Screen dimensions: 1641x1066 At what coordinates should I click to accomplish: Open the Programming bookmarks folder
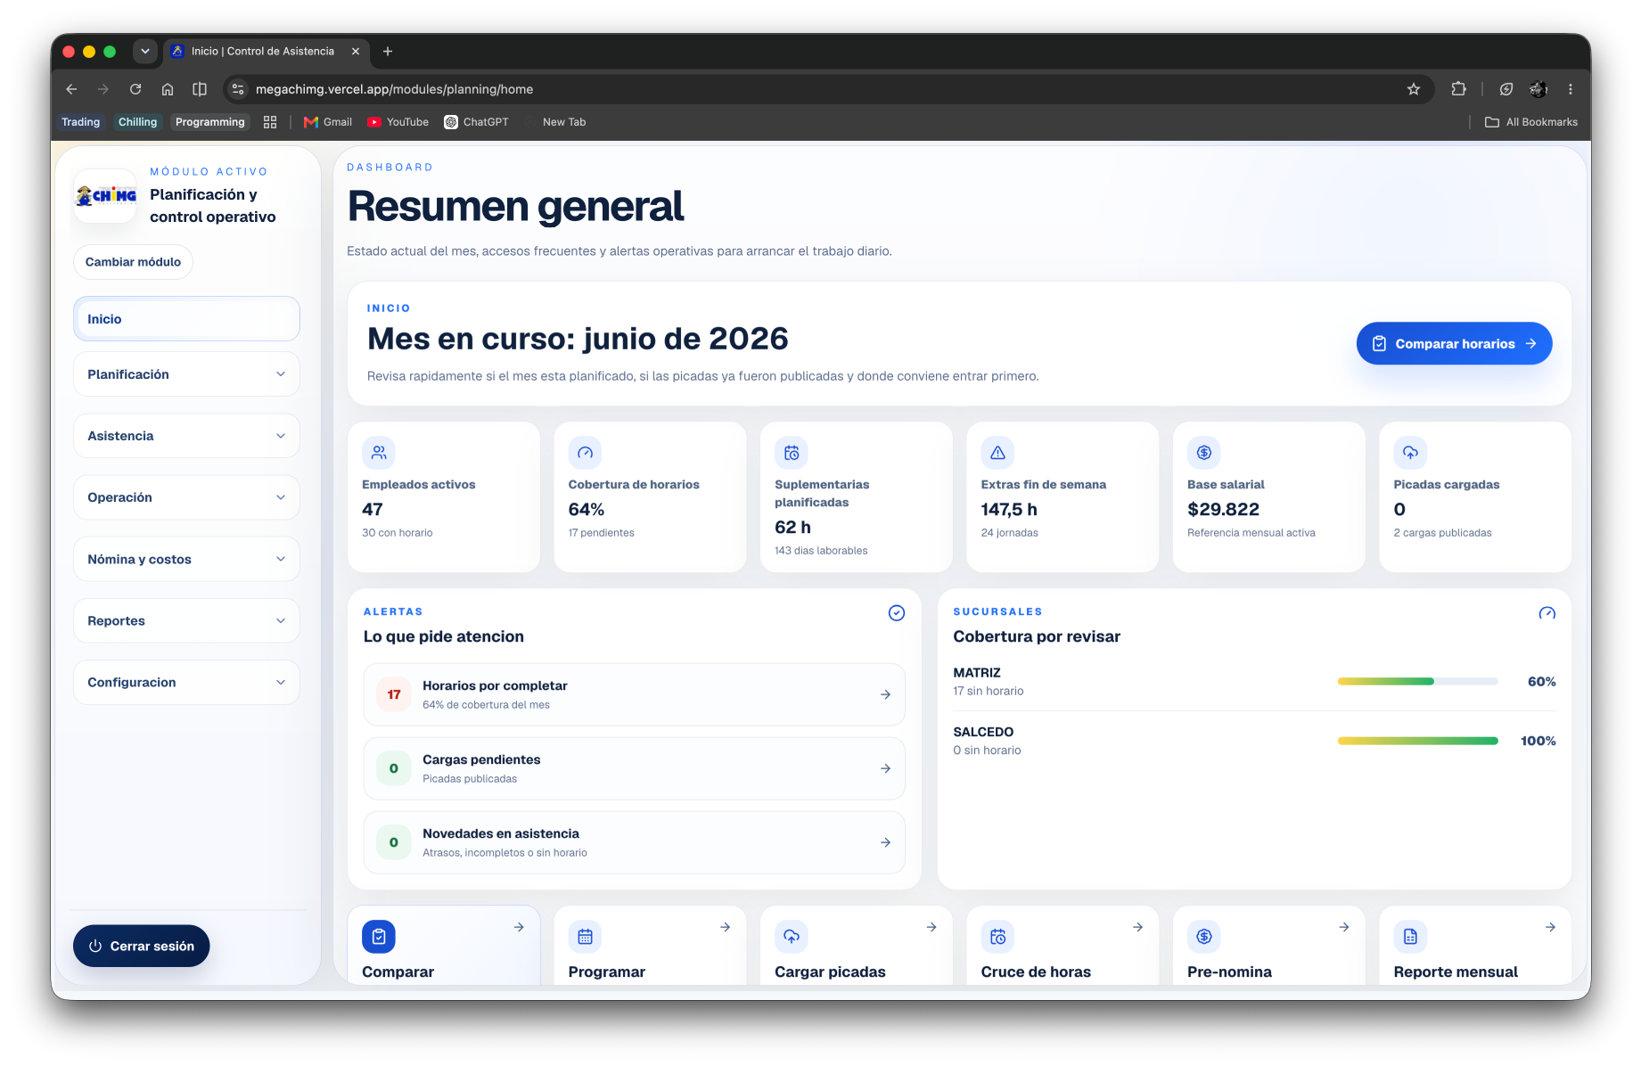pos(209,122)
